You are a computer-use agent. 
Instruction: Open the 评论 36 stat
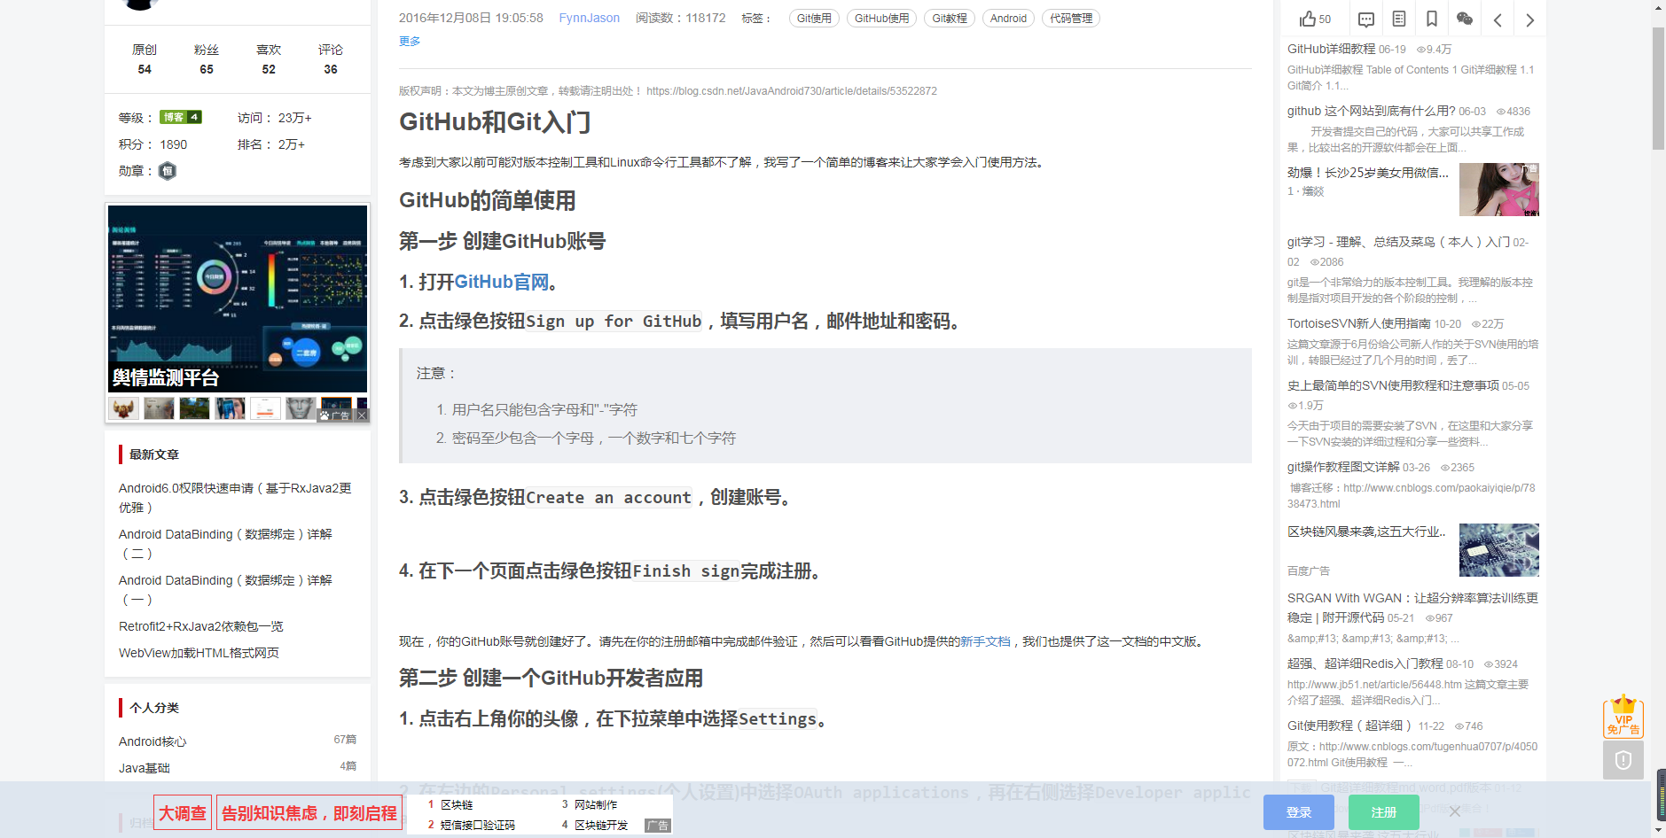pyautogui.click(x=331, y=59)
